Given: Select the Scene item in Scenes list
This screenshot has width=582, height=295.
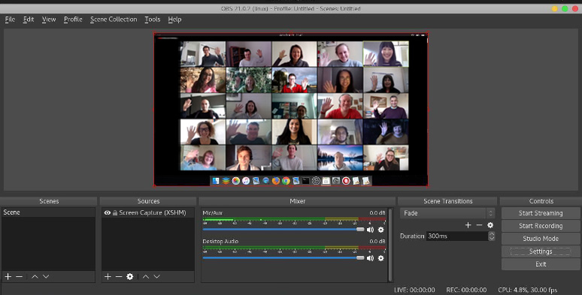Looking at the screenshot, I should pos(48,212).
